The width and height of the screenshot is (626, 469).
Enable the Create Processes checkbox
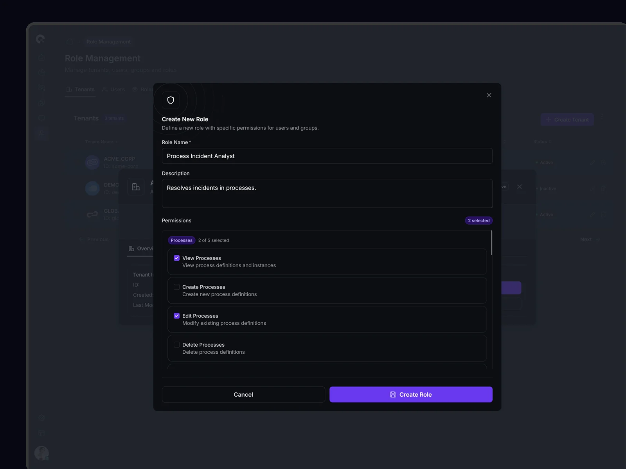(177, 287)
